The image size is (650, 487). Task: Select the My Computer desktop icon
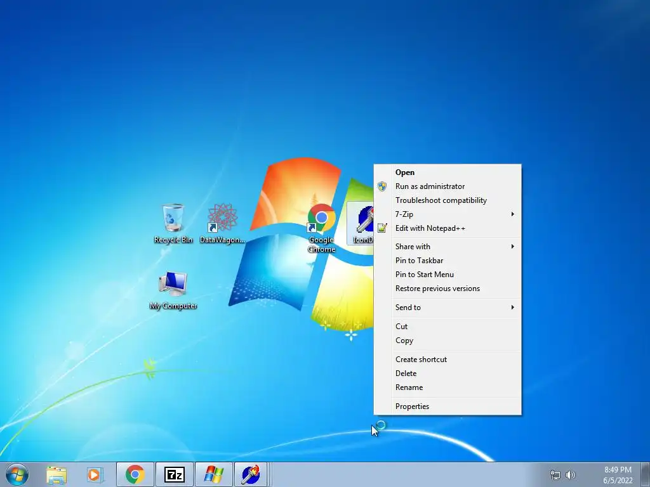point(173,290)
